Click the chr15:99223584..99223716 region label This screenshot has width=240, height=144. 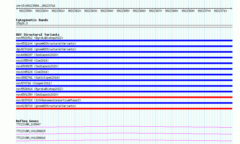pyautogui.click(x=36, y=6)
